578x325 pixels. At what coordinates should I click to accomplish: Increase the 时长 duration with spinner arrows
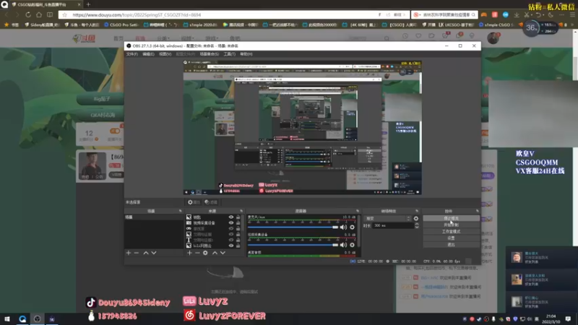coord(417,224)
